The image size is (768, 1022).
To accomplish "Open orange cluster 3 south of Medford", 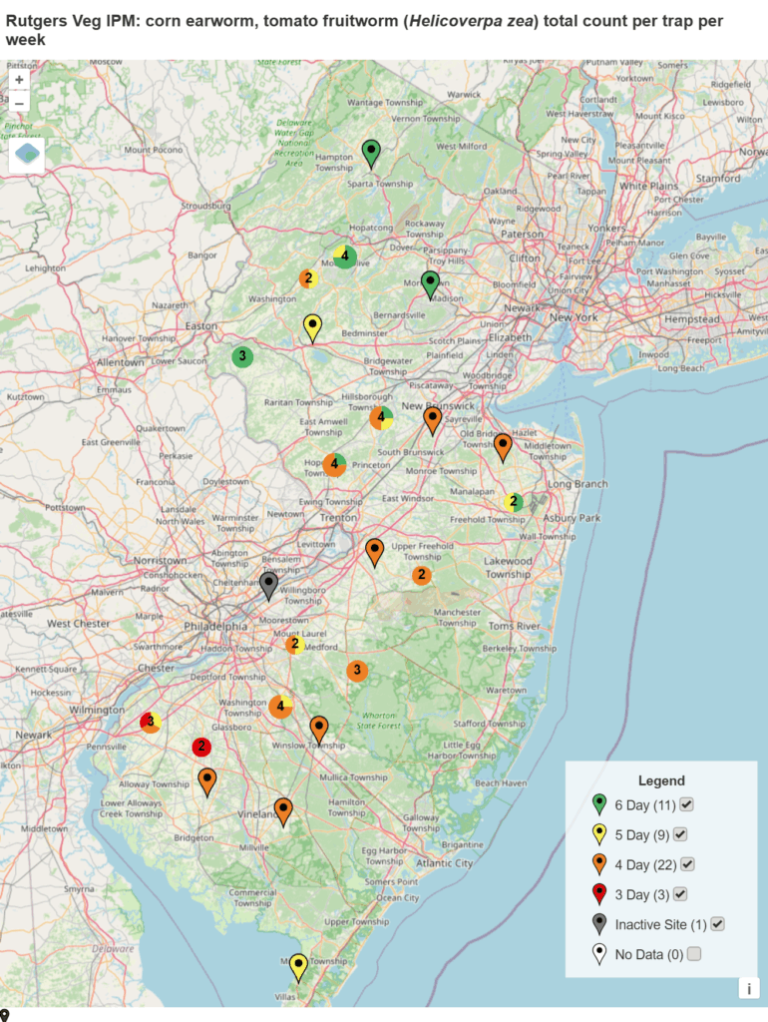I will [357, 670].
